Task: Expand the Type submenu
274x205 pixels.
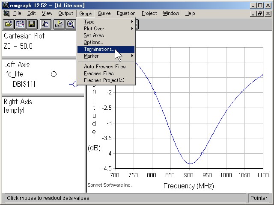Action: pos(106,22)
